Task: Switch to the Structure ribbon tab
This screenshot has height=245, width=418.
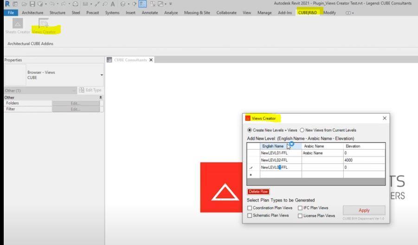Action: tap(58, 13)
